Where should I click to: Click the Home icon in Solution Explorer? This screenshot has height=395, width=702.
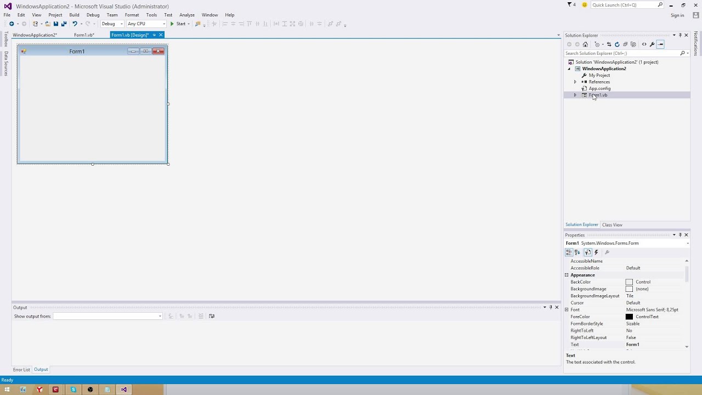click(x=585, y=44)
